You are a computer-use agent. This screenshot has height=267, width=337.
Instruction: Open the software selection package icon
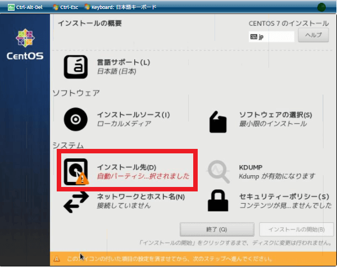pyautogui.click(x=218, y=122)
